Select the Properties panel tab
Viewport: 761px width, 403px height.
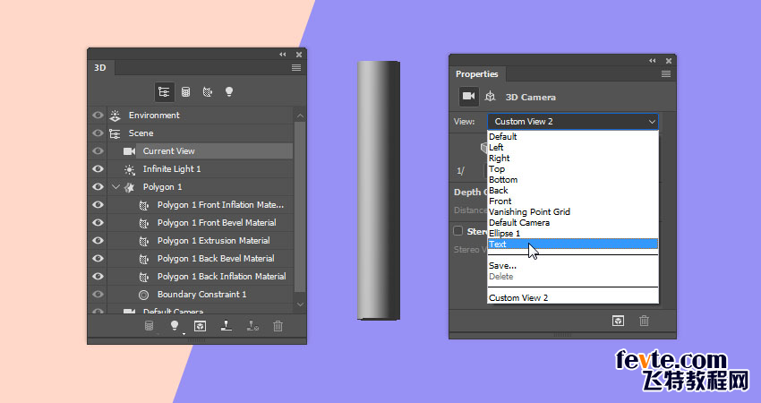click(477, 73)
